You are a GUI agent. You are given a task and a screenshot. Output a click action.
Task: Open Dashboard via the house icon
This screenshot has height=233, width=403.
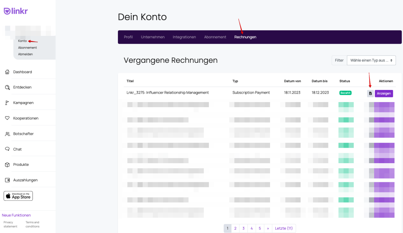pos(7,72)
